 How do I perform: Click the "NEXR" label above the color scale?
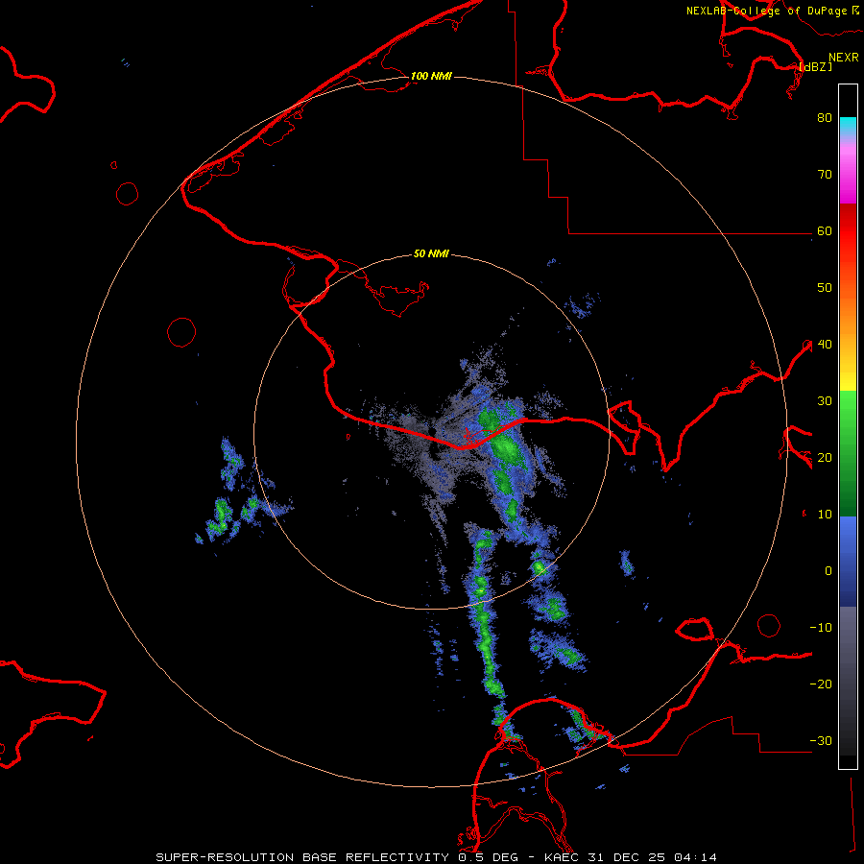pos(844,58)
